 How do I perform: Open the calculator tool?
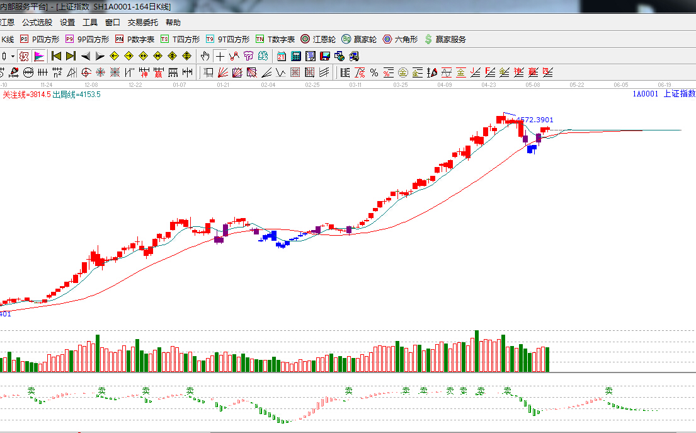(x=295, y=56)
